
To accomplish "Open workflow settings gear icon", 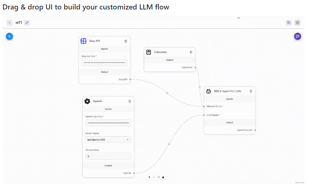I will pyautogui.click(x=297, y=23).
